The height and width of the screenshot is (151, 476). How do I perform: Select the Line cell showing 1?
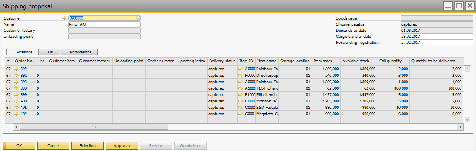point(41,69)
